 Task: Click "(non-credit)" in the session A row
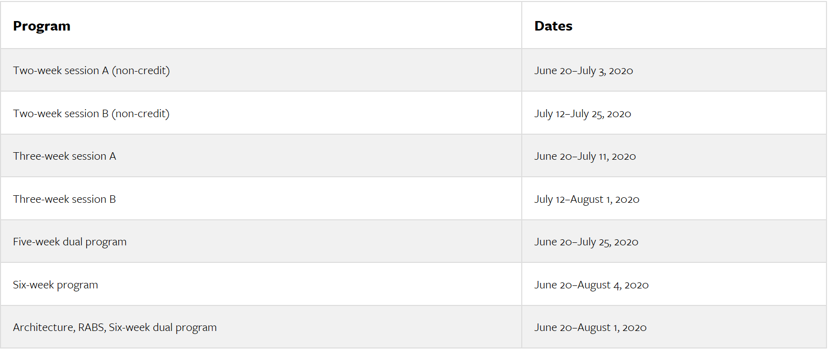point(141,71)
